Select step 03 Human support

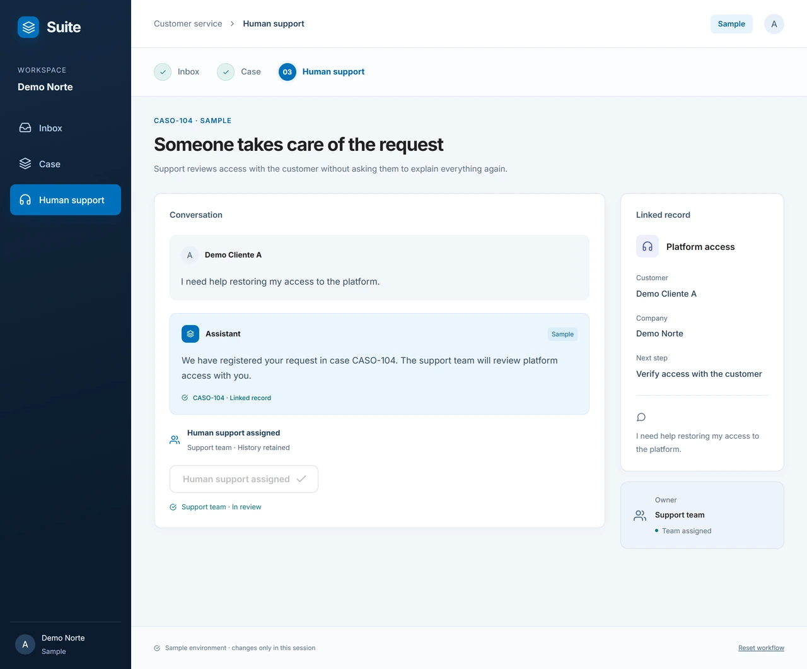tap(322, 72)
